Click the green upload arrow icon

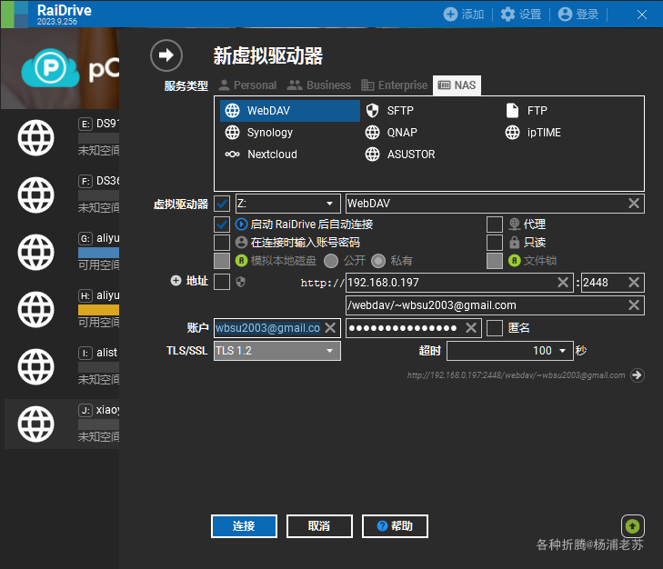[x=633, y=526]
